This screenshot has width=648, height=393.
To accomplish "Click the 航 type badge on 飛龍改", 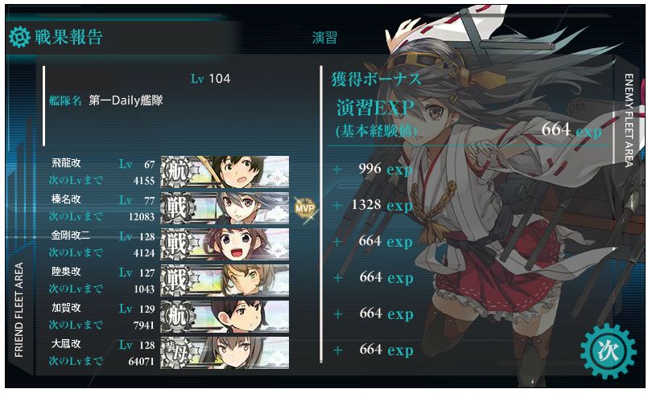I will point(177,172).
